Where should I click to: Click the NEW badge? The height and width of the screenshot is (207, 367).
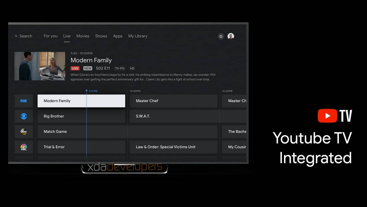tap(88, 68)
